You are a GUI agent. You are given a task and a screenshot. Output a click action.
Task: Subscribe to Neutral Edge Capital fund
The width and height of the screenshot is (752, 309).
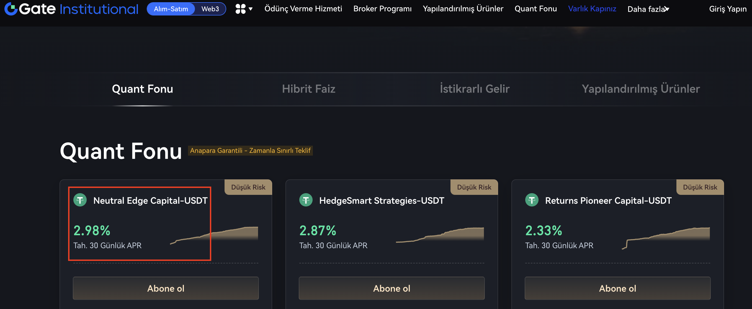point(166,288)
